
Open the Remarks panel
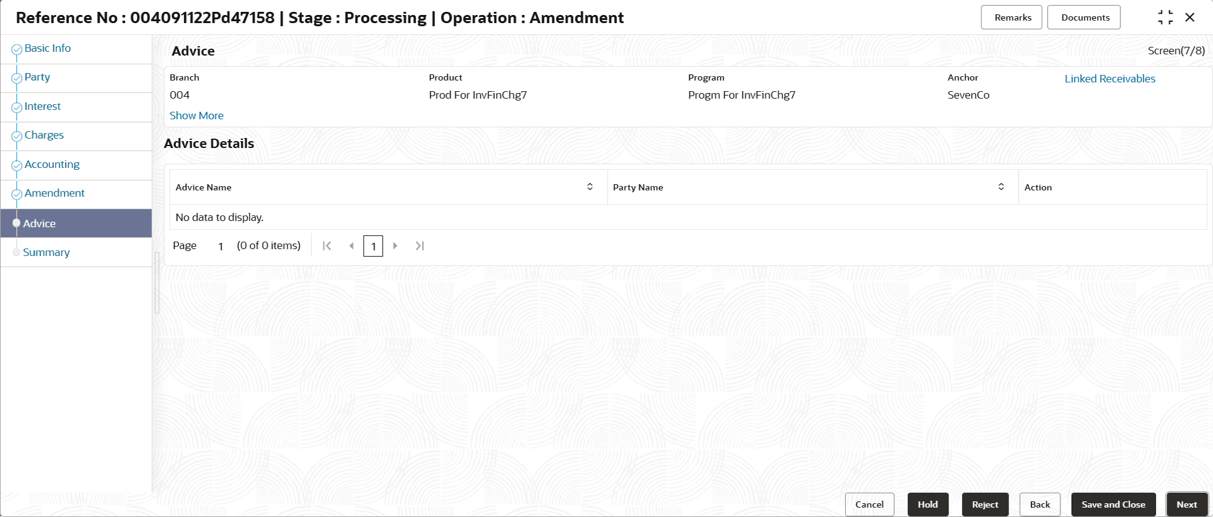coord(1012,17)
